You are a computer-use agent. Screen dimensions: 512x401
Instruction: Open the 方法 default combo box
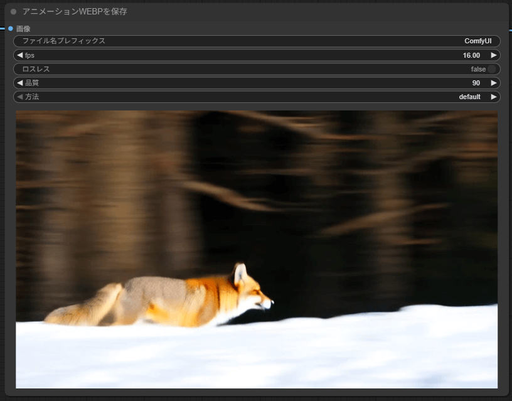(257, 97)
